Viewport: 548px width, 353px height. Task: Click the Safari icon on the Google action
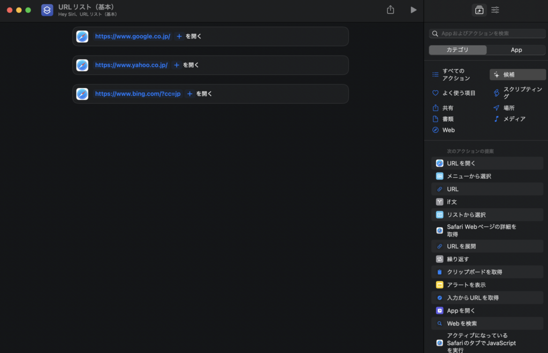pos(82,36)
